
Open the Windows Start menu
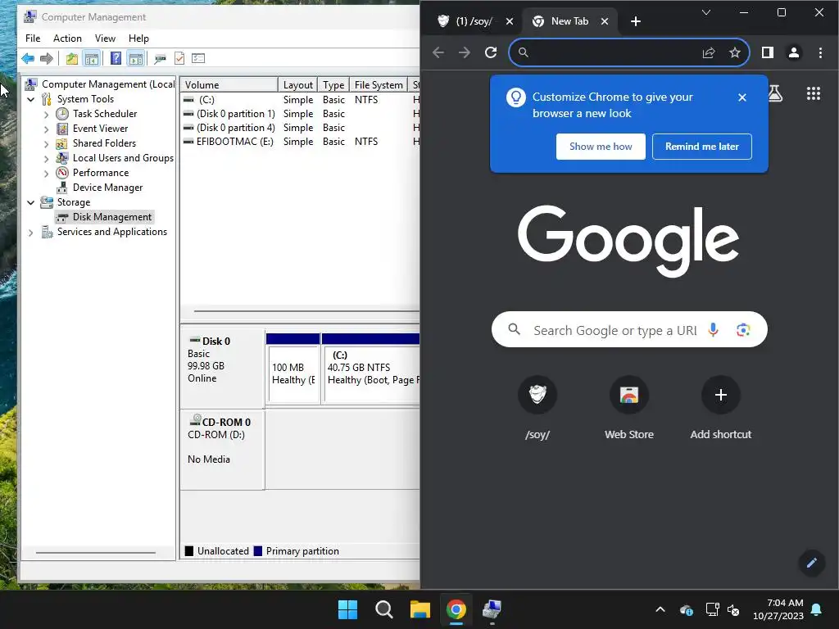pyautogui.click(x=347, y=609)
